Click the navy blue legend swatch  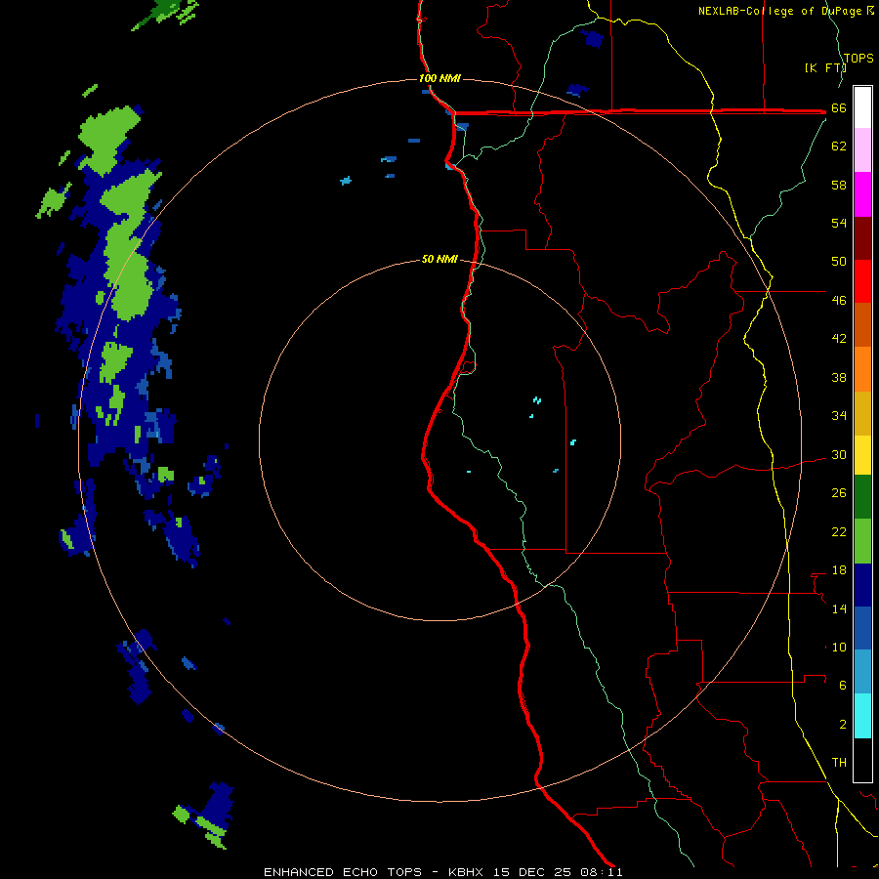coord(862,585)
